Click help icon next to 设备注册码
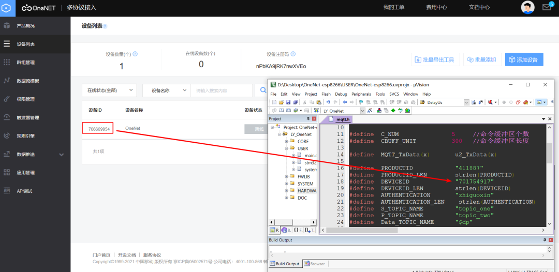Viewport: 559px width, 272px height. (x=293, y=54)
